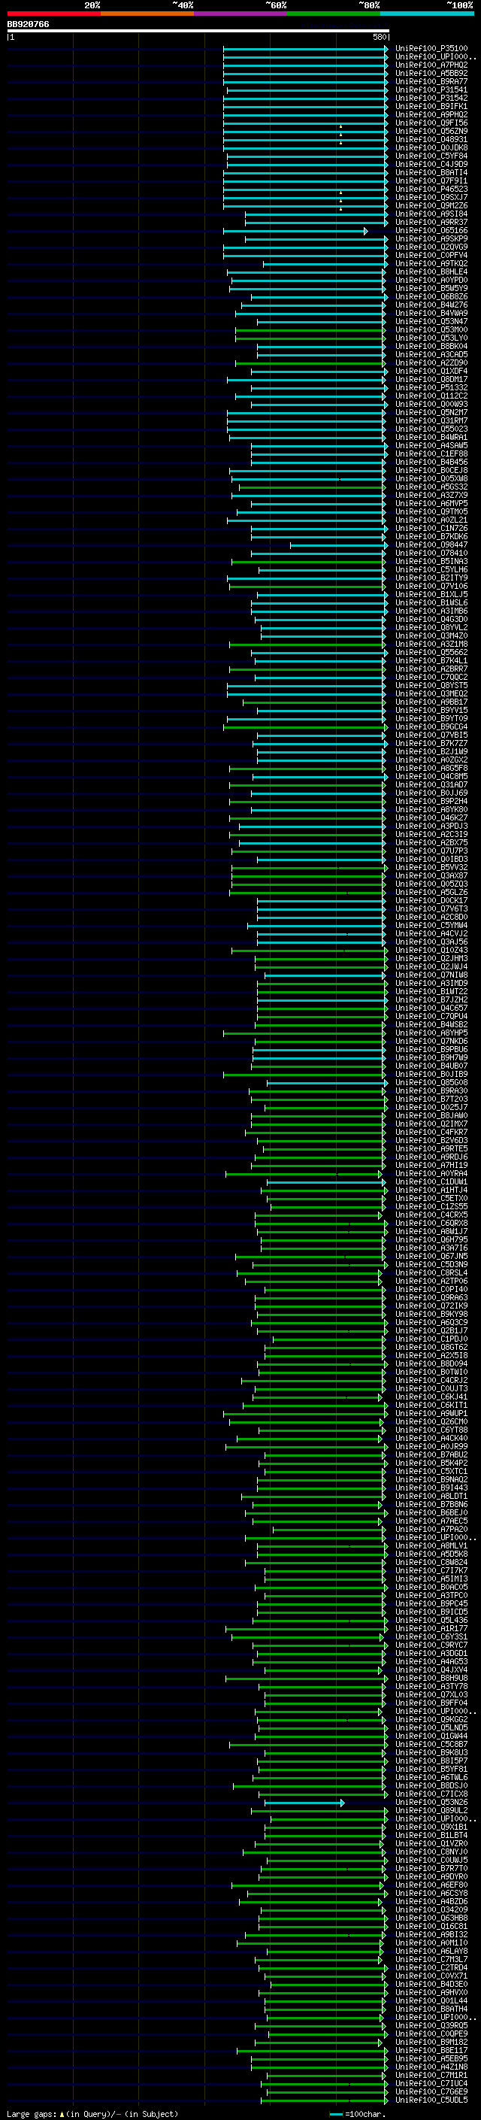
Task: Select the UniRef100_B5INA3 label
Action: tap(431, 561)
